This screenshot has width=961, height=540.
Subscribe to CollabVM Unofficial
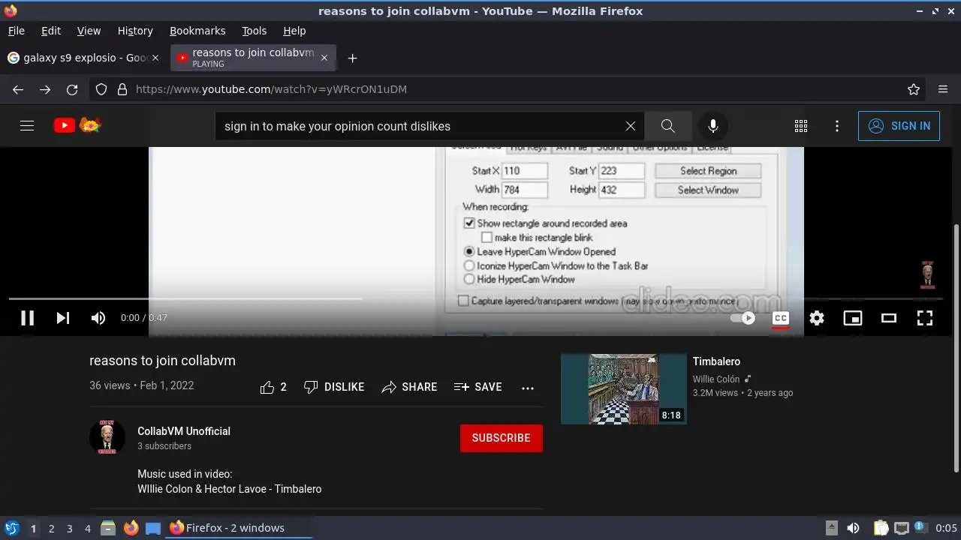[x=502, y=438]
